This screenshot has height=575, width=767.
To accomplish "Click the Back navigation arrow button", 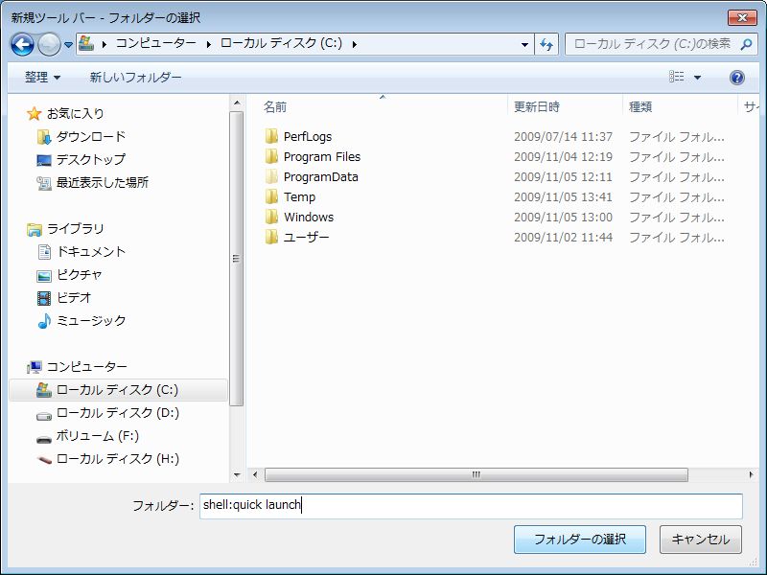I will (x=22, y=44).
